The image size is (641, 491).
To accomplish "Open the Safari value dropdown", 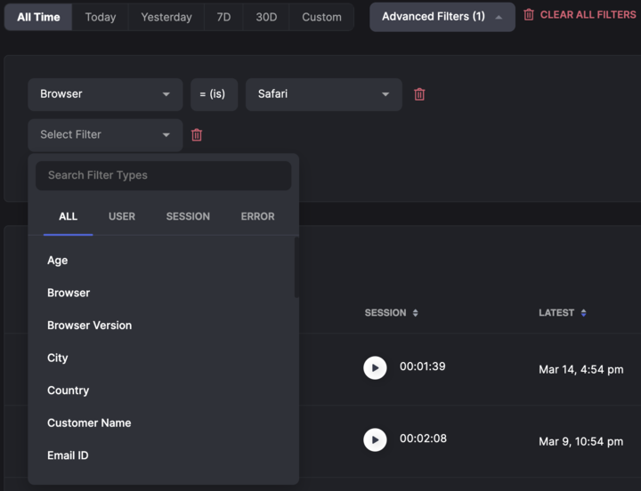I will [x=323, y=94].
